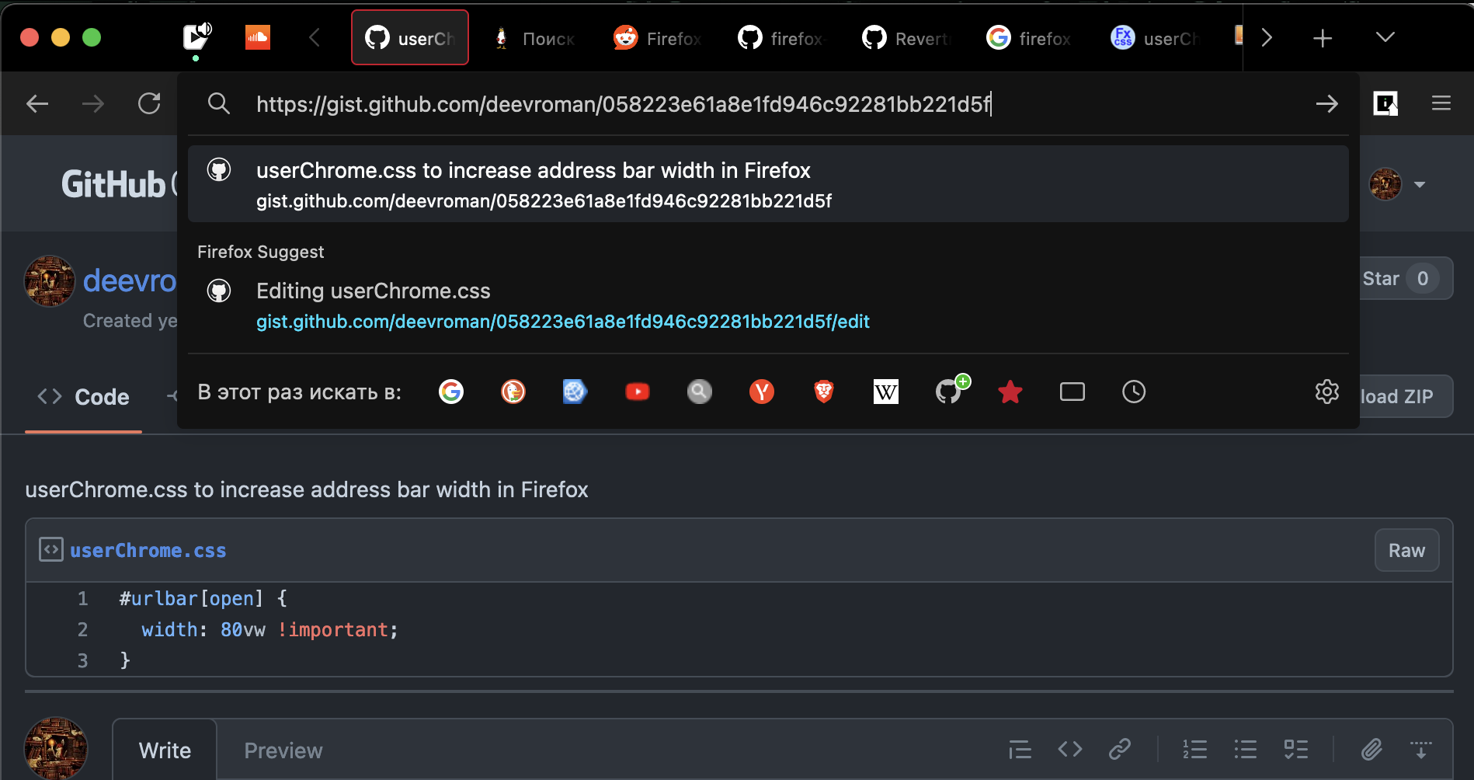
Task: Click the dotted down-arrow comment toolbar icon
Action: click(1421, 749)
